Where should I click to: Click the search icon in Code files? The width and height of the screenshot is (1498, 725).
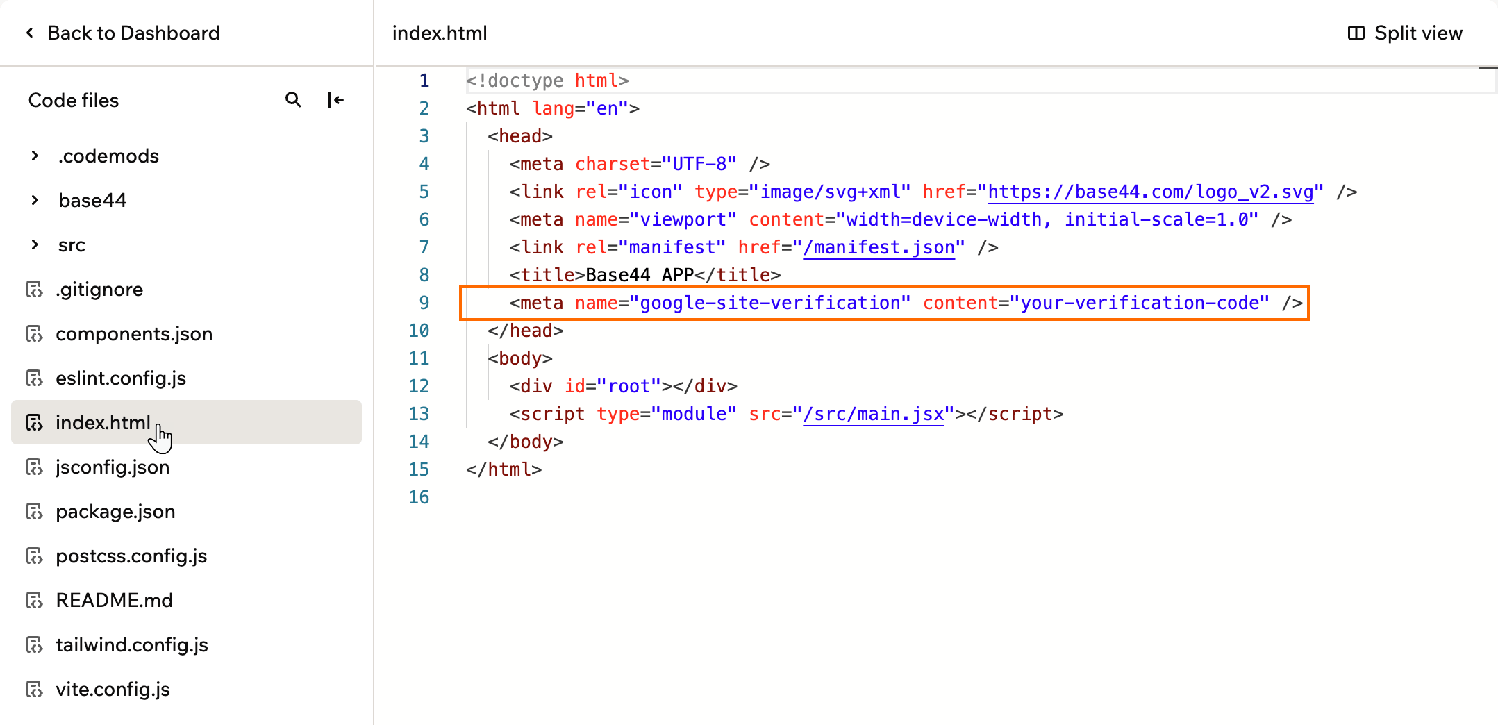point(293,100)
